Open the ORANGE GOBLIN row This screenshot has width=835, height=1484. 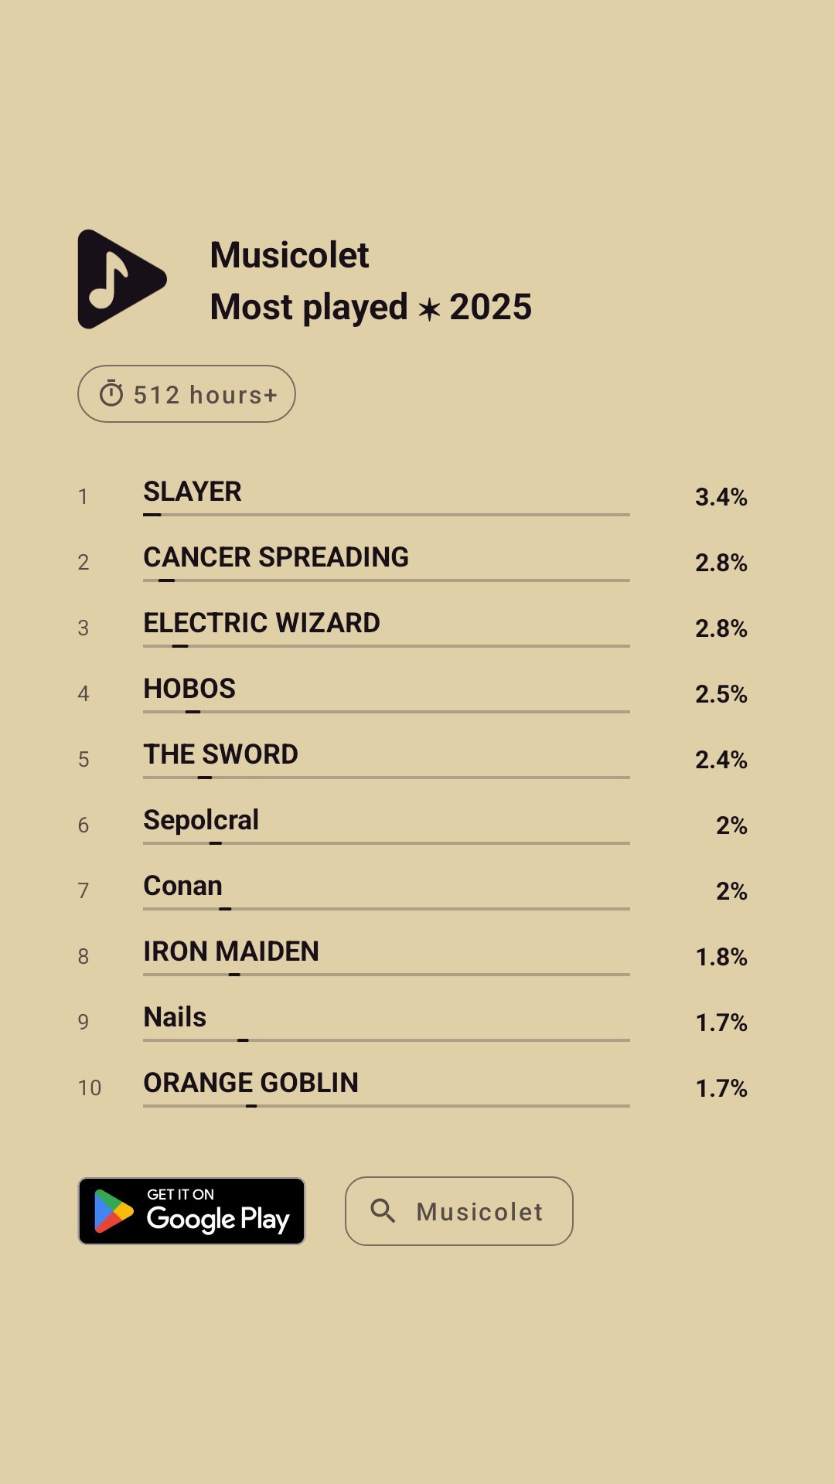coord(250,1083)
